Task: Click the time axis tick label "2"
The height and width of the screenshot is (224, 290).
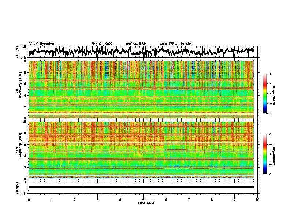Action: pyautogui.click(x=75, y=200)
